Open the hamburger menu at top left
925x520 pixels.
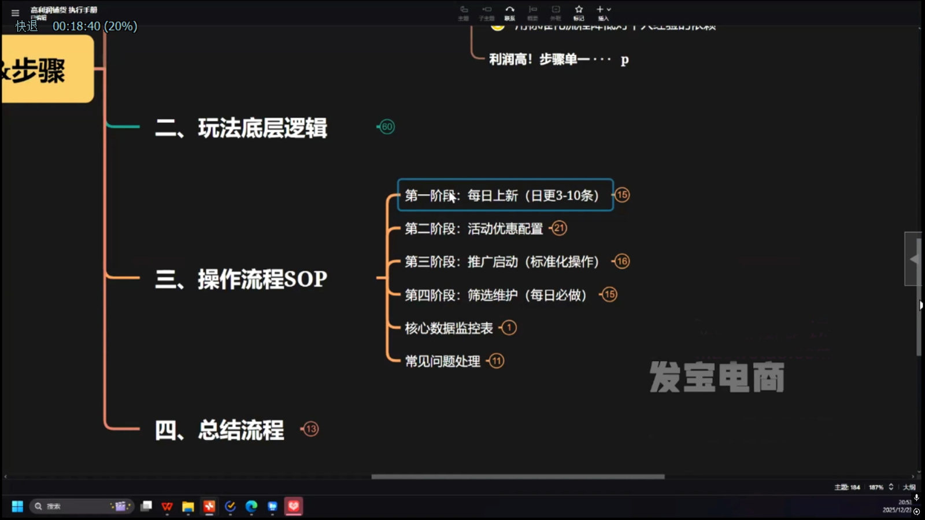15,13
